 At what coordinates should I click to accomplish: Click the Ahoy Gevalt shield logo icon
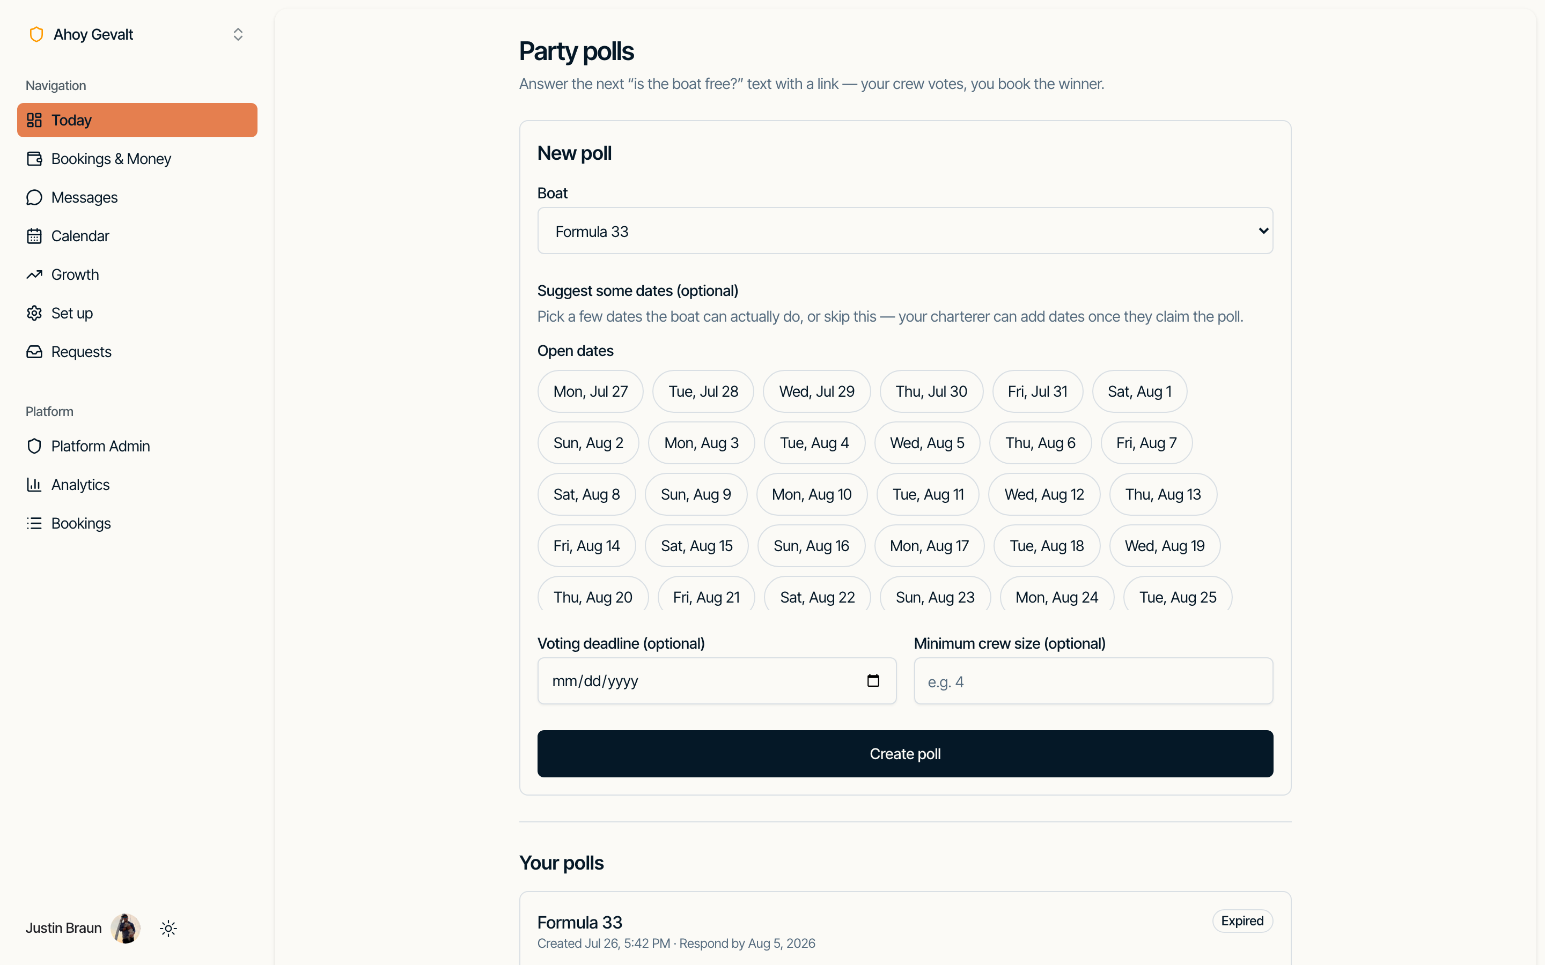pos(36,34)
